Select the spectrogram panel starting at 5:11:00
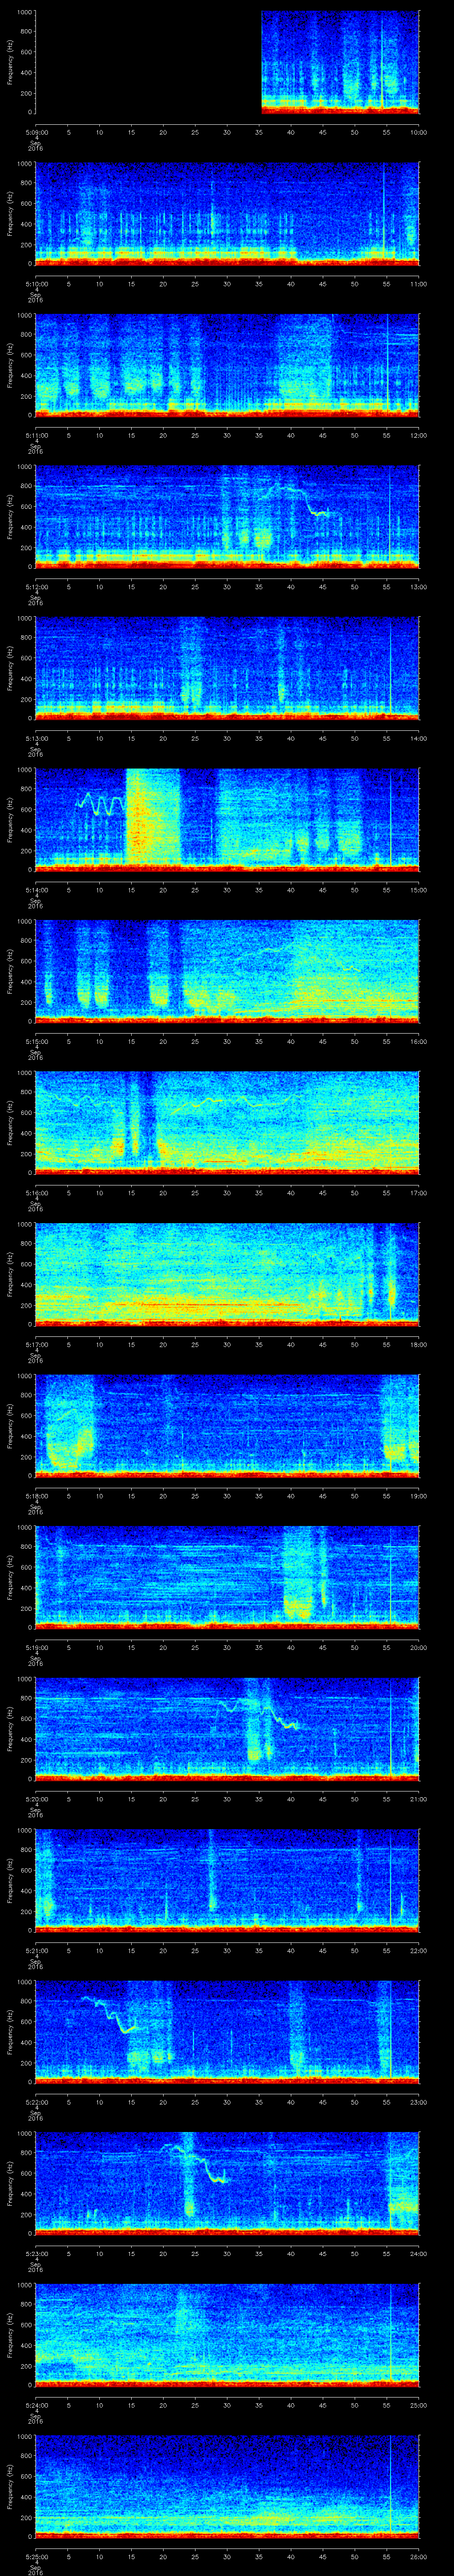The width and height of the screenshot is (454, 2576). coord(227,365)
